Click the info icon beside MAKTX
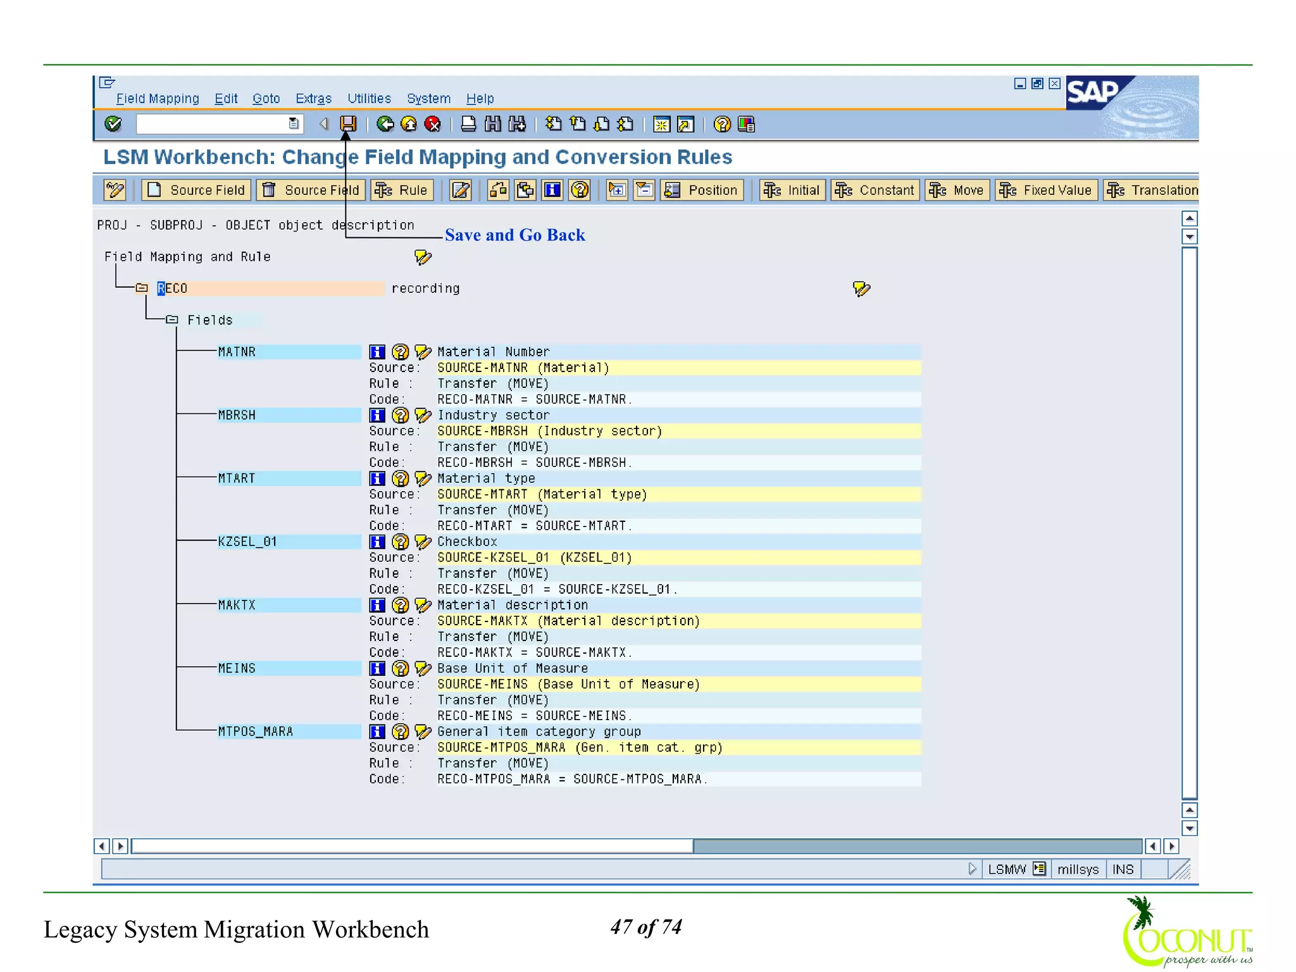Viewport: 1296px width, 972px height. point(377,605)
